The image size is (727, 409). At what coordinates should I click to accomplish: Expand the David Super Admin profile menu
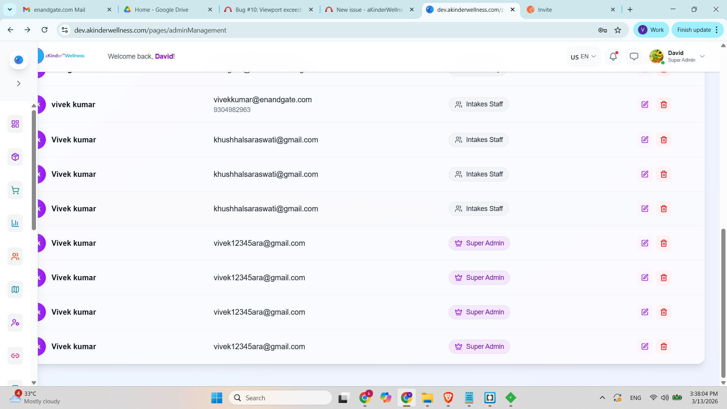pyautogui.click(x=702, y=56)
